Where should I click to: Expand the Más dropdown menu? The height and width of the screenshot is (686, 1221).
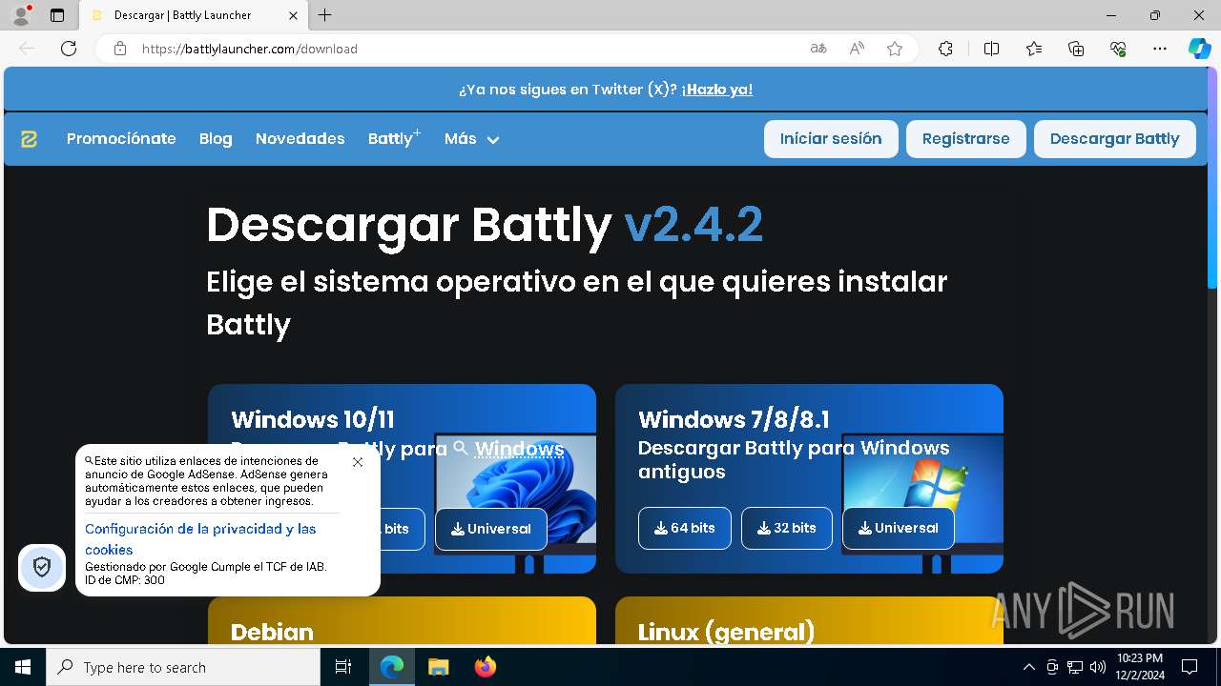[471, 139]
